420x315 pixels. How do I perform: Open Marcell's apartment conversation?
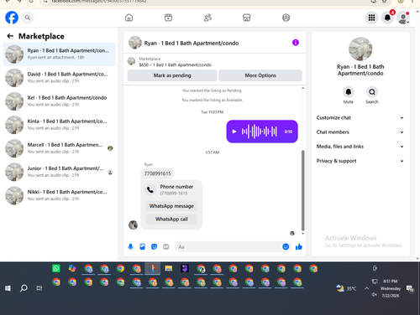click(x=59, y=148)
